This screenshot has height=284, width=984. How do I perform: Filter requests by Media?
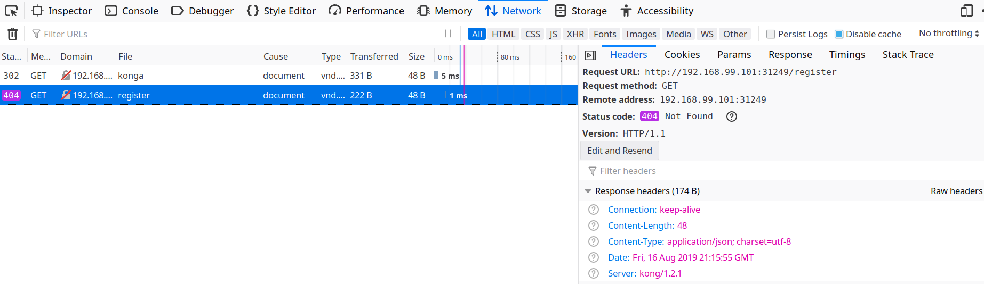(x=678, y=34)
